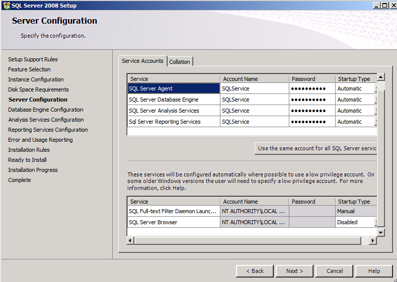Click Manual startup type for Full-text Daemon
The width and height of the screenshot is (397, 282).
[x=356, y=211]
